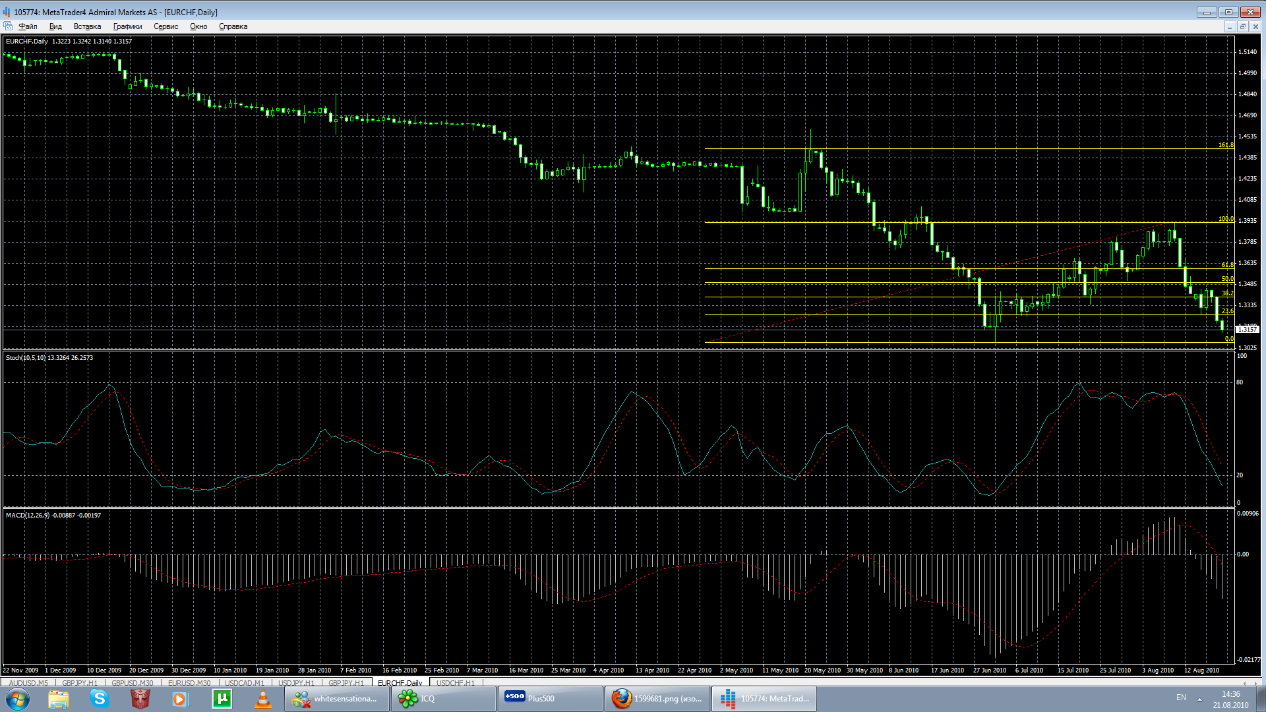
Task: Launch uTorrent from the taskbar
Action: point(222,698)
